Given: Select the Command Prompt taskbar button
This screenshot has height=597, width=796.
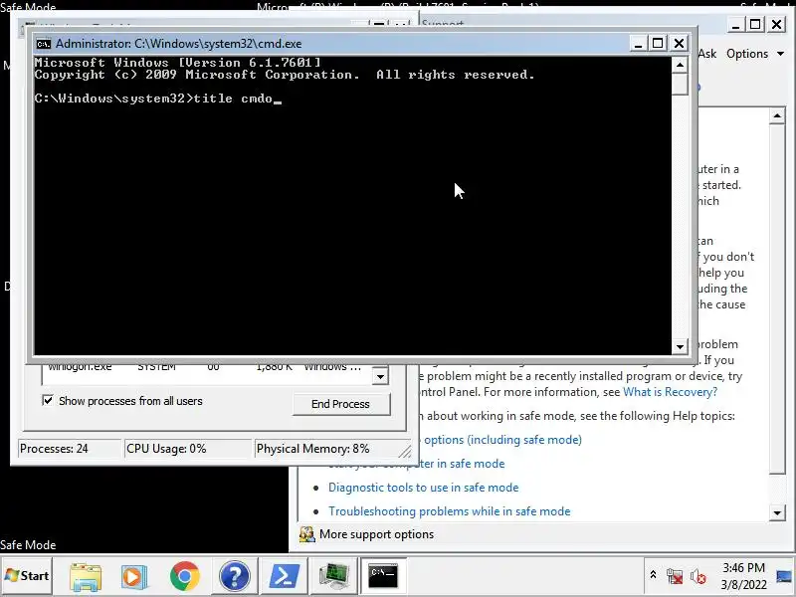Looking at the screenshot, I should point(383,576).
